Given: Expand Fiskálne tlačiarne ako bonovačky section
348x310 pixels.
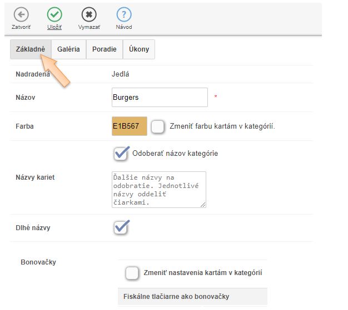Looking at the screenshot, I should coord(192,297).
